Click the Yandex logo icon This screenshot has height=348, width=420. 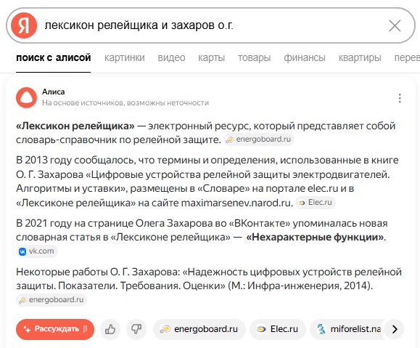(24, 25)
